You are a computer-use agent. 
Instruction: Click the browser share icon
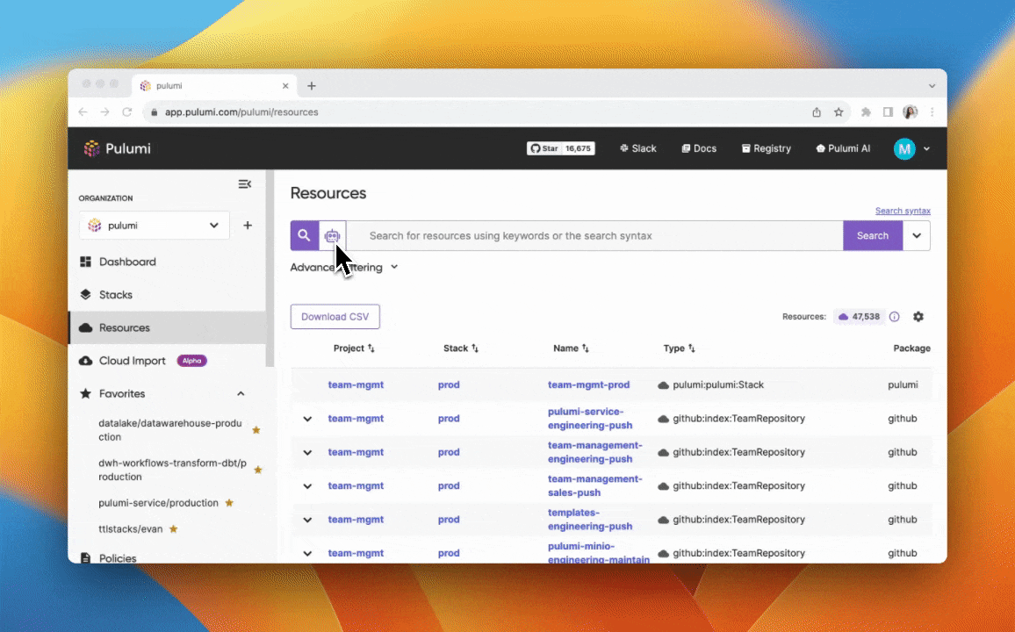pyautogui.click(x=817, y=111)
